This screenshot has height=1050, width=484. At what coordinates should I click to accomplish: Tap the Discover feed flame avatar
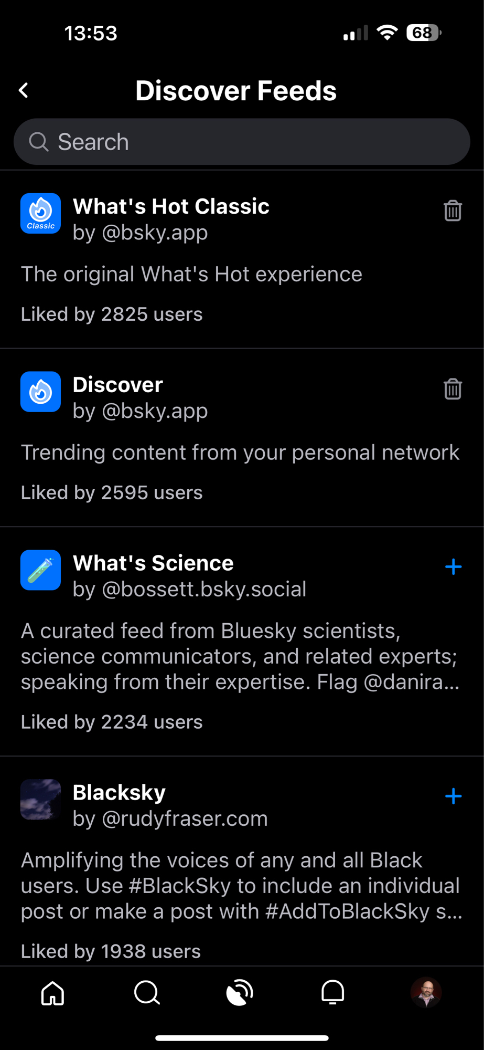tap(40, 392)
